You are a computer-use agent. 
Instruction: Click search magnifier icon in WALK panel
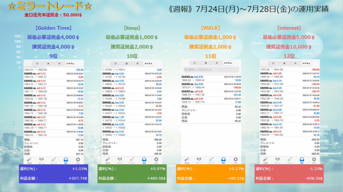coord(185,69)
